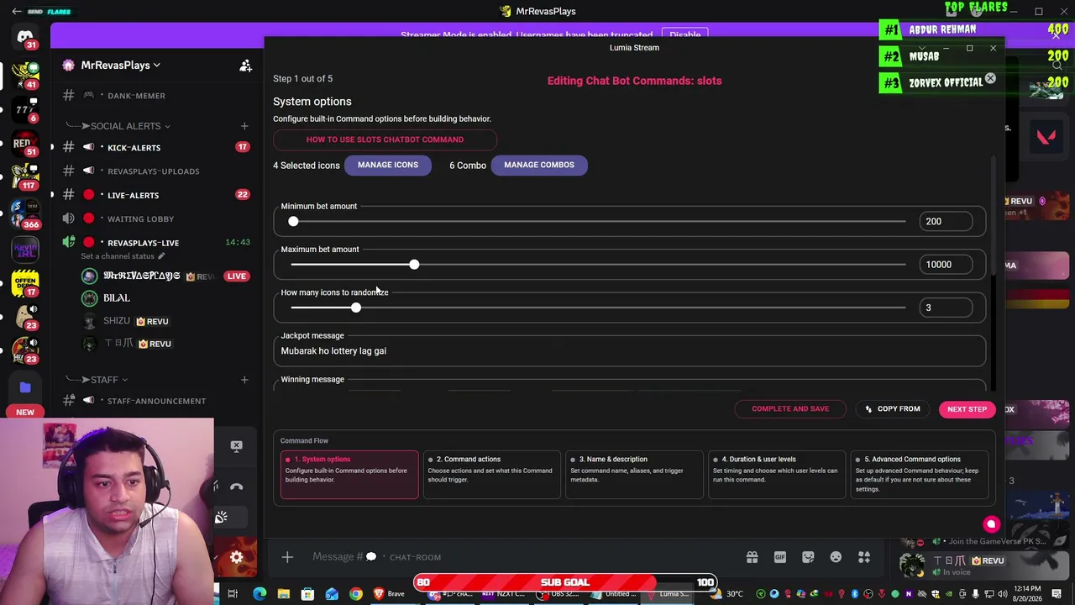Click Copy From button
1075x605 pixels.
tap(892, 408)
